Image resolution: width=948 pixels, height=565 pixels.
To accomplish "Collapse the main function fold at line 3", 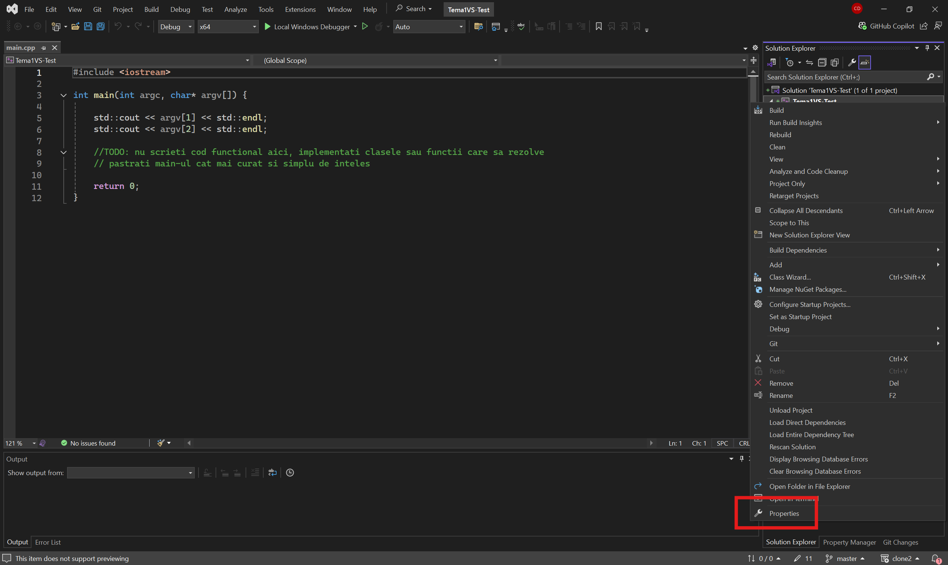I will click(64, 95).
